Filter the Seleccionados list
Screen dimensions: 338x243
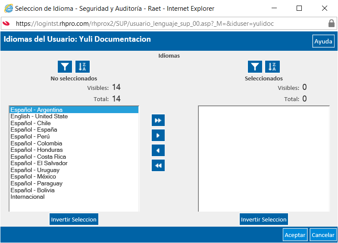click(x=255, y=67)
